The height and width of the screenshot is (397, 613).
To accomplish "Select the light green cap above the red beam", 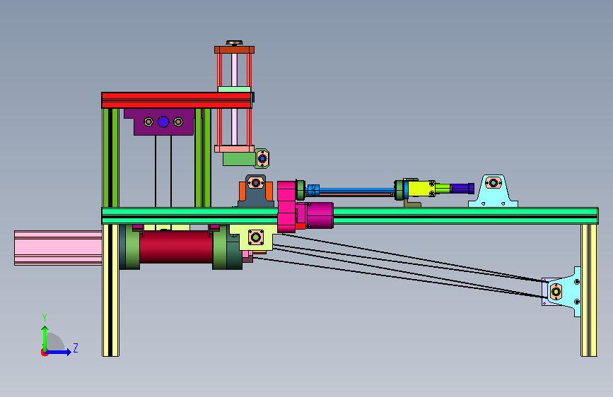I will click(234, 90).
